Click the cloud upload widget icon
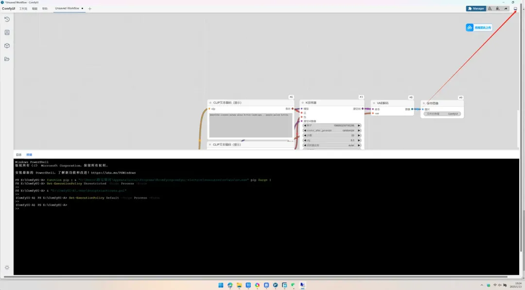525x290 pixels. coord(470,27)
